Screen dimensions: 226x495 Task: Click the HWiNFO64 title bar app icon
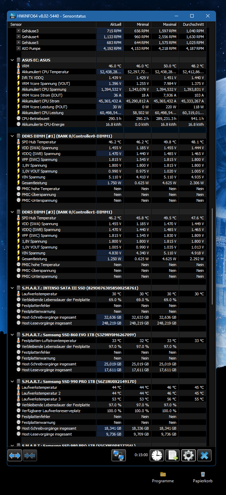(x=13, y=16)
